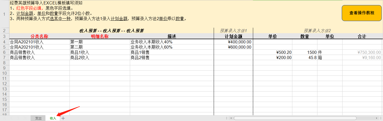
Task: Select row 4 header
Action: (4, 42)
